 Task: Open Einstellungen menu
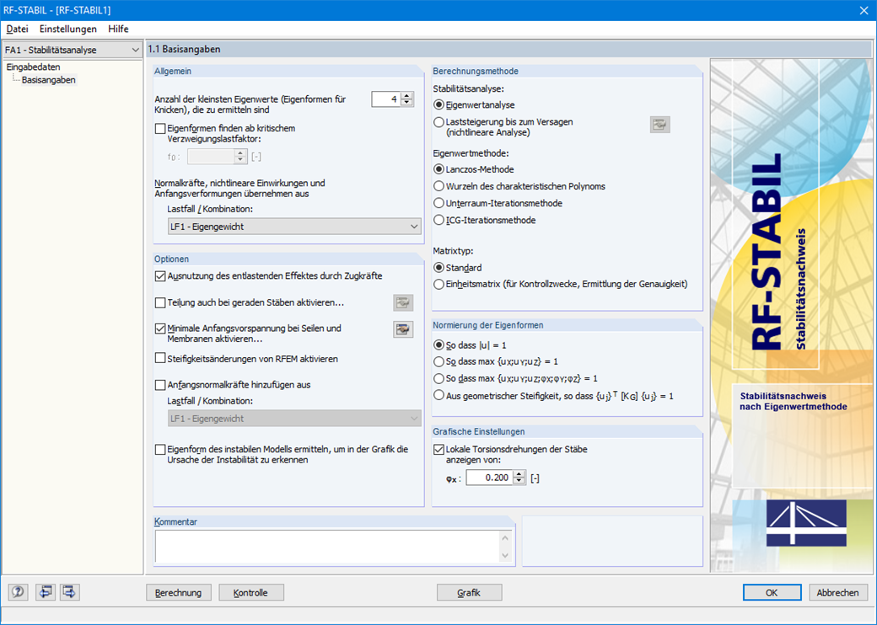[68, 29]
